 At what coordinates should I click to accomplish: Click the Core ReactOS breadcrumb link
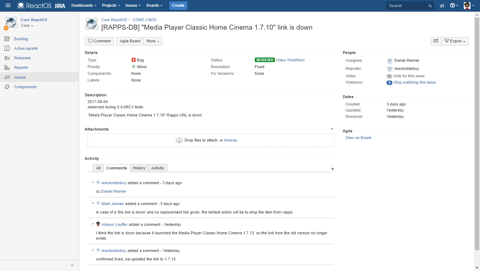(x=114, y=20)
